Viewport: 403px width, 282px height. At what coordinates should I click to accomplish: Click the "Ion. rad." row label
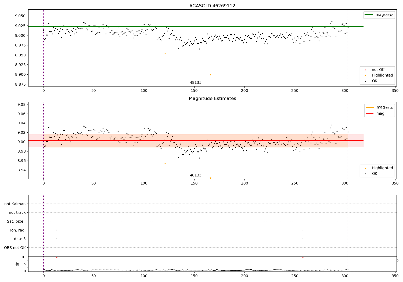[x=18, y=230]
